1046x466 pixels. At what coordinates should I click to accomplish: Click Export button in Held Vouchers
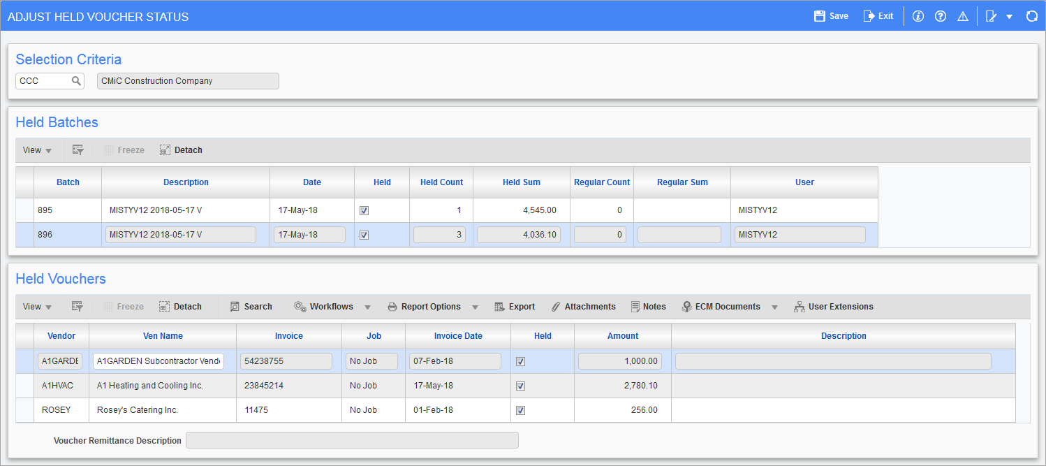click(515, 307)
